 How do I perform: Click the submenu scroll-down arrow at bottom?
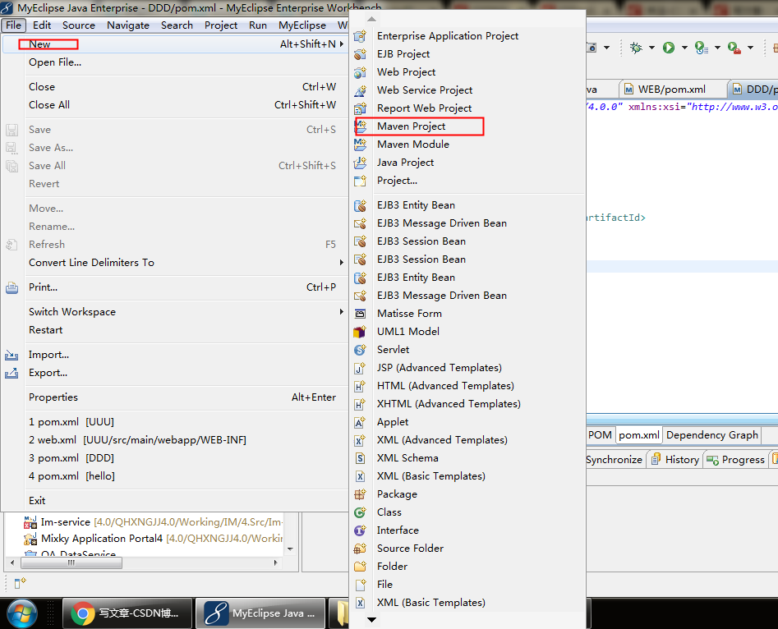(x=371, y=620)
